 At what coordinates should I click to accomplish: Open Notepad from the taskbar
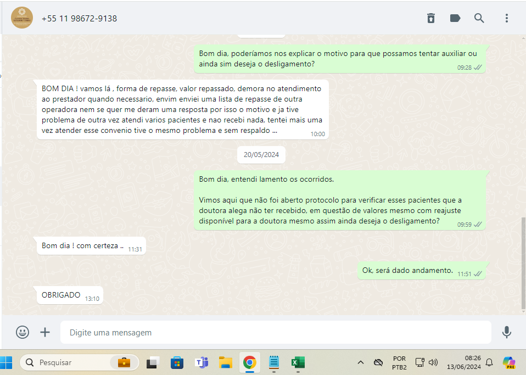point(274,362)
